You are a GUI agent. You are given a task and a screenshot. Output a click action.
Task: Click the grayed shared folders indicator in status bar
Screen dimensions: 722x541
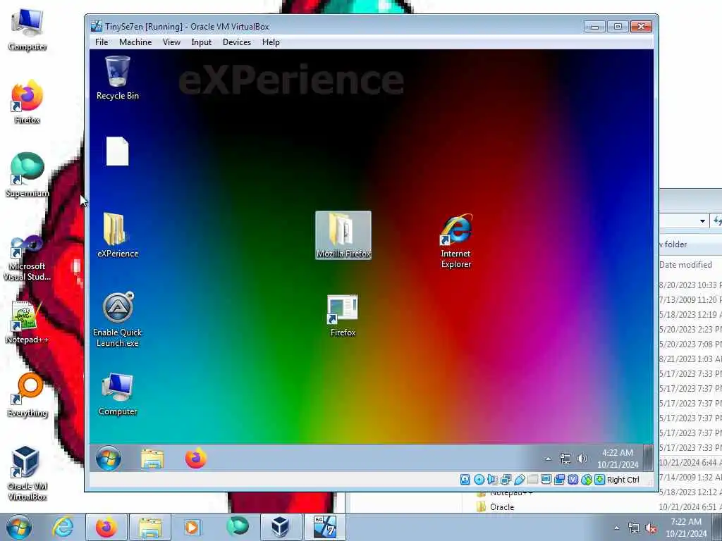pyautogui.click(x=533, y=480)
